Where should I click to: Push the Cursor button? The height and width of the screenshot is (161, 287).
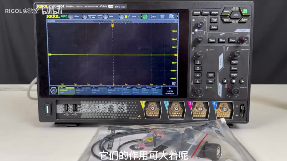click(x=206, y=13)
